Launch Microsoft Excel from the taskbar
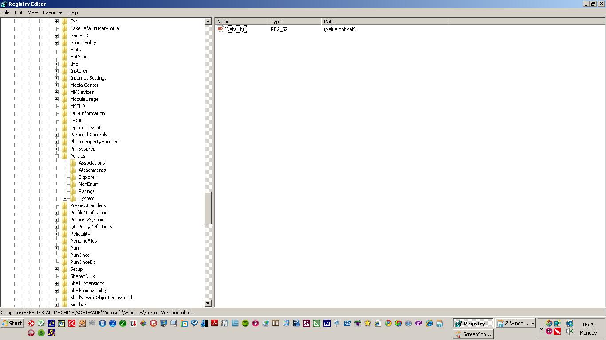 [x=317, y=323]
